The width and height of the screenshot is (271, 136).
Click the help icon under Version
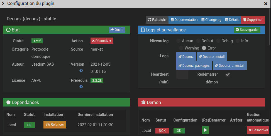click(81, 71)
